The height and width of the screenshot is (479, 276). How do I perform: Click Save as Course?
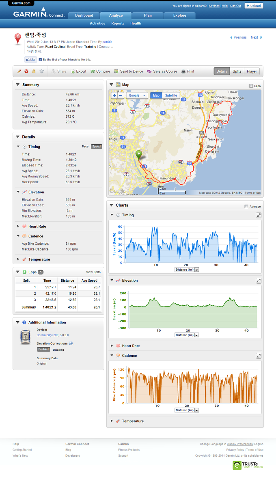[162, 71]
